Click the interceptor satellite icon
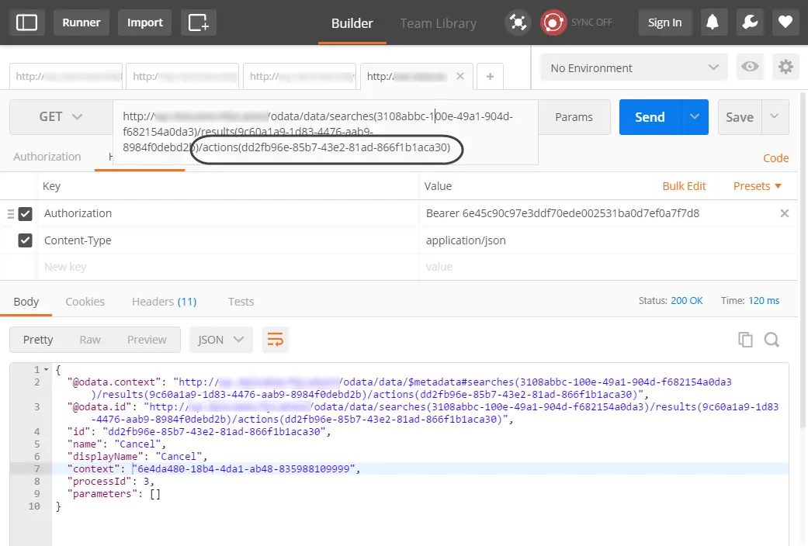Image resolution: width=808 pixels, height=546 pixels. pos(518,22)
